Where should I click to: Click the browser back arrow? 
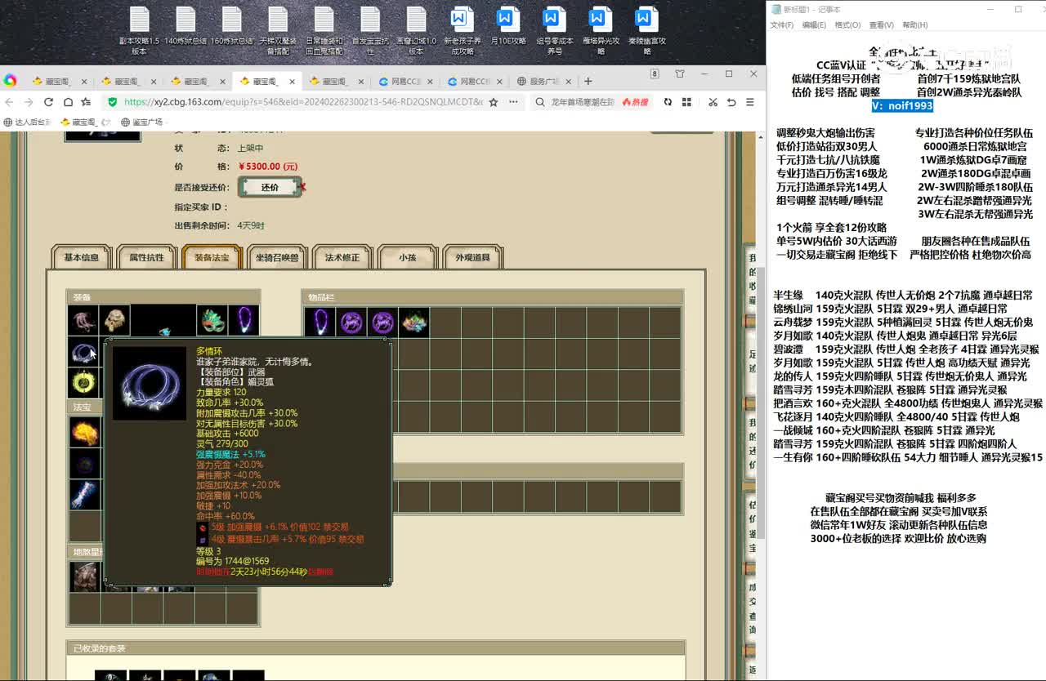click(x=10, y=102)
